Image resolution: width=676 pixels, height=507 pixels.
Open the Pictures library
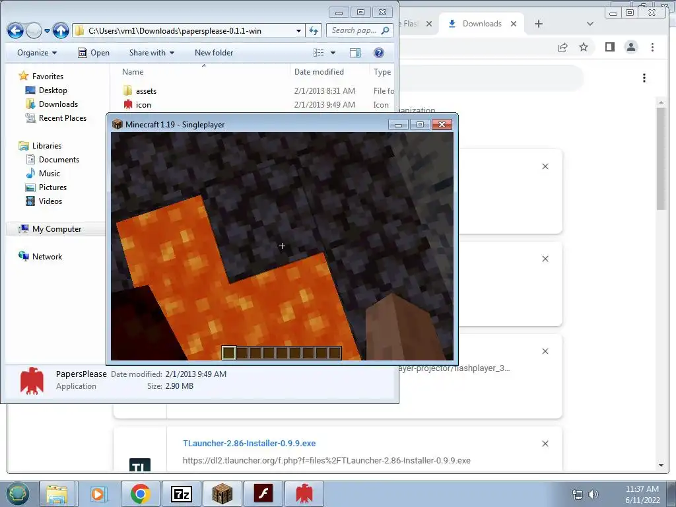point(53,187)
